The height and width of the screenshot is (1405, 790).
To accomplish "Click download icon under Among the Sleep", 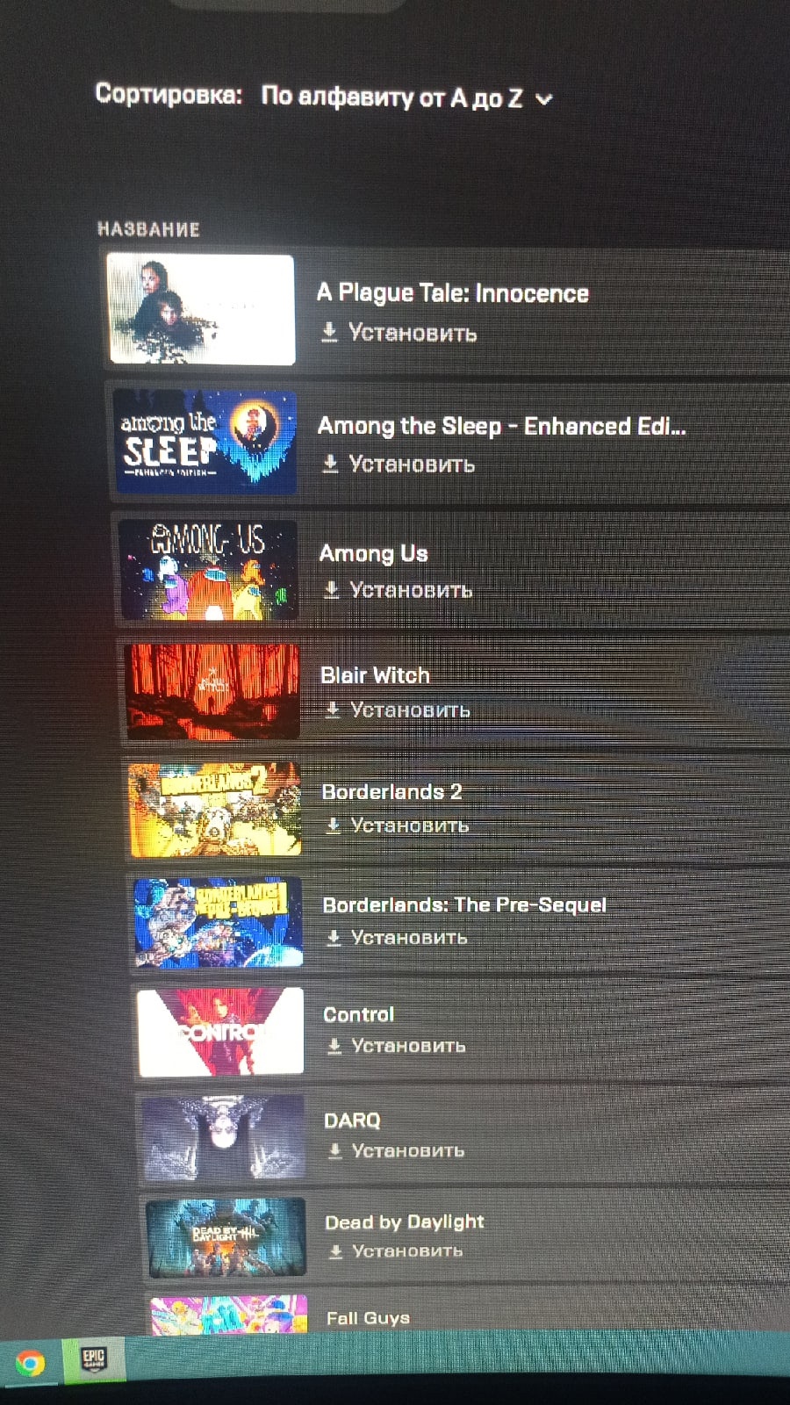I will click(x=330, y=463).
